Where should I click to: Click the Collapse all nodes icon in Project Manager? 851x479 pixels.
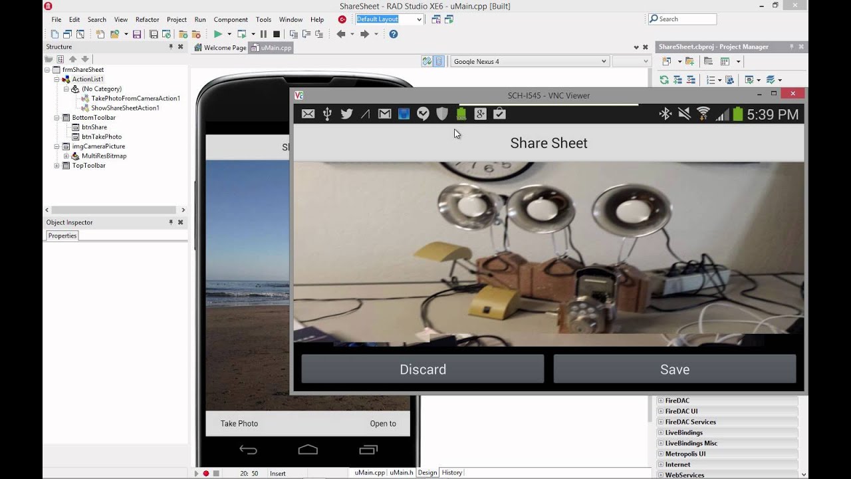[691, 80]
